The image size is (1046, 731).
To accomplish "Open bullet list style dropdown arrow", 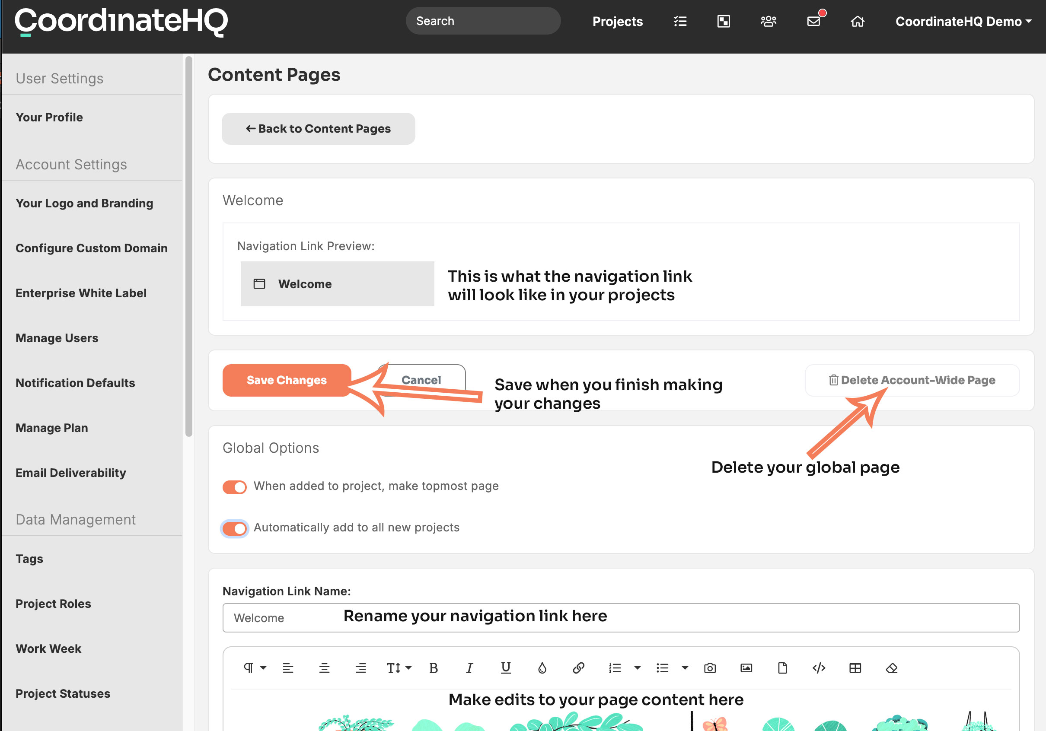I will 685,668.
